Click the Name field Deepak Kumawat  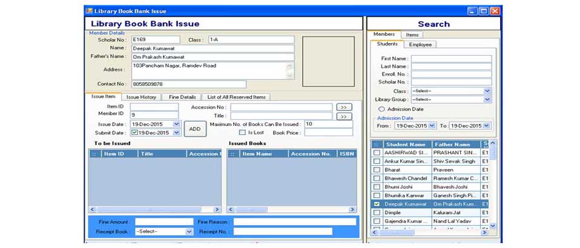pyautogui.click(x=213, y=48)
